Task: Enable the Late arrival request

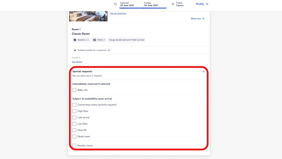Action: (74, 117)
